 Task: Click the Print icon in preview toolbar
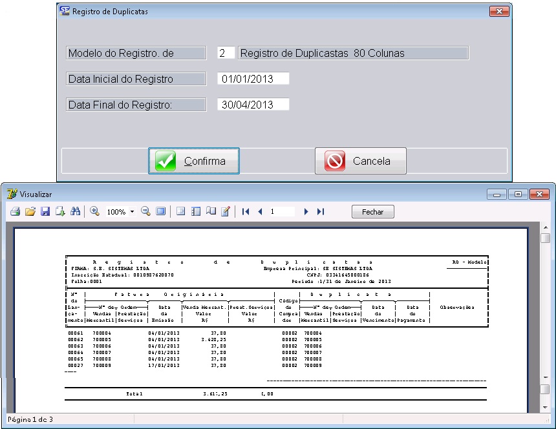click(14, 211)
